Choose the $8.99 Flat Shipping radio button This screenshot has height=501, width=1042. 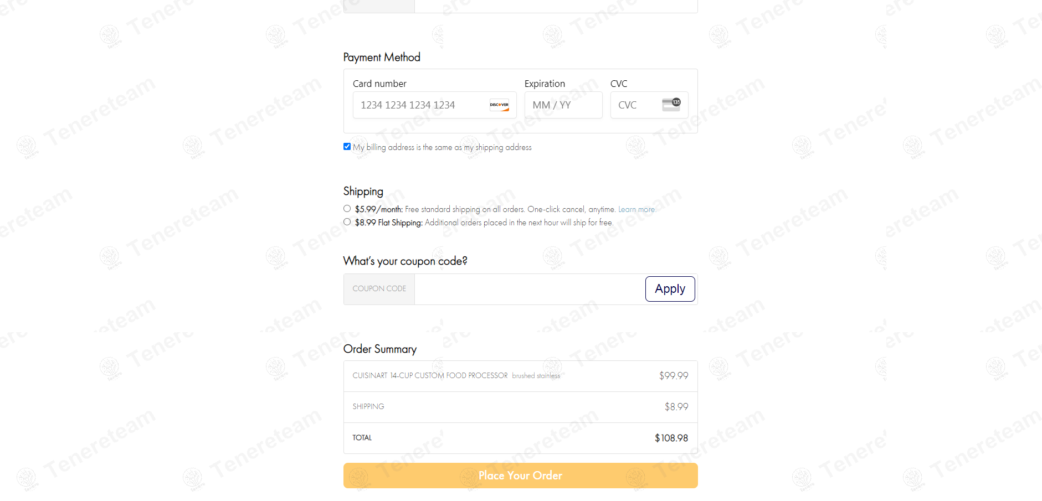click(347, 222)
